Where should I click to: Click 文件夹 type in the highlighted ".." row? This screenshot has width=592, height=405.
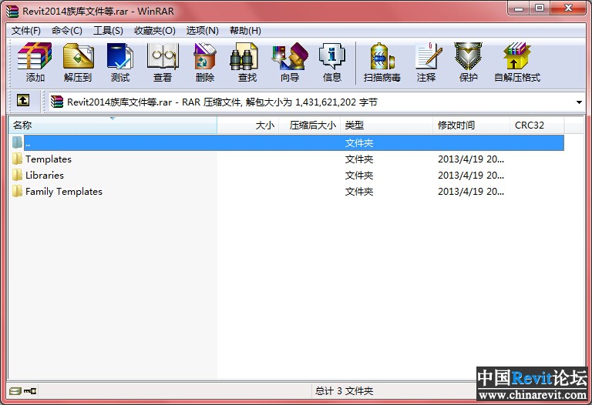click(x=359, y=143)
